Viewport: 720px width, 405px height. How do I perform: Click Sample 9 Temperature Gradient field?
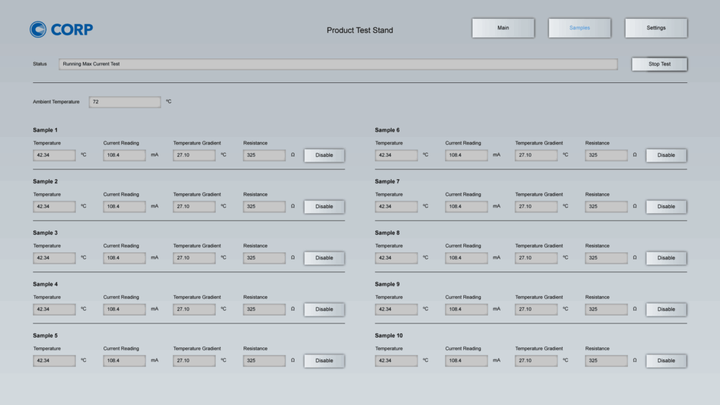click(x=536, y=309)
